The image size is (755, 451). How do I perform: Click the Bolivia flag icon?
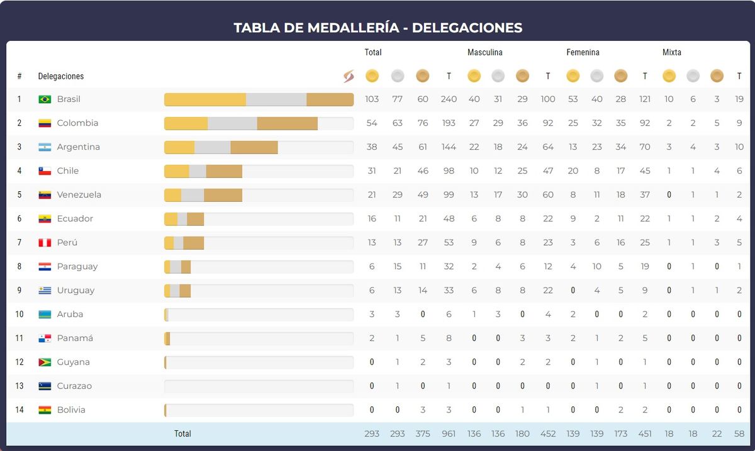45,410
